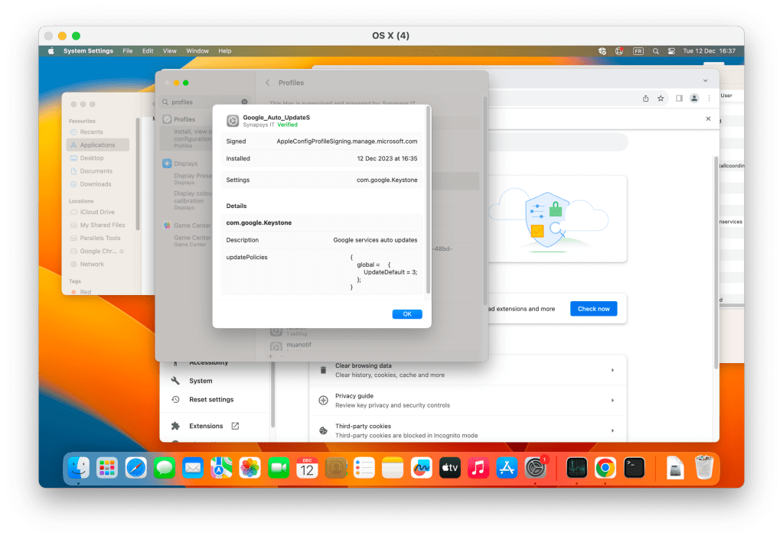Select Reset settings in Chrome sidebar
783x539 pixels.
[211, 400]
